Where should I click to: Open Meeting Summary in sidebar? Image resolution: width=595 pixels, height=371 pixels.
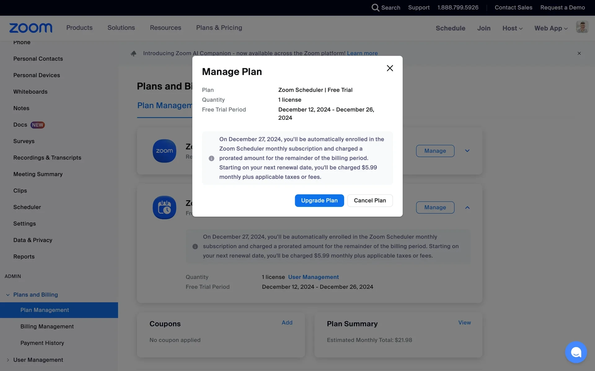38,174
